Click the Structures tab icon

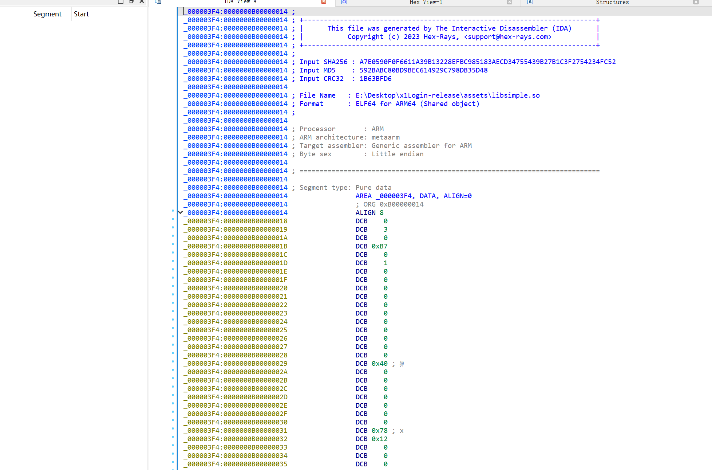[530, 2]
